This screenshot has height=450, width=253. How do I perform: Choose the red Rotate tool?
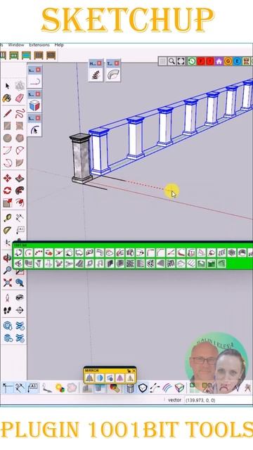tap(7, 191)
